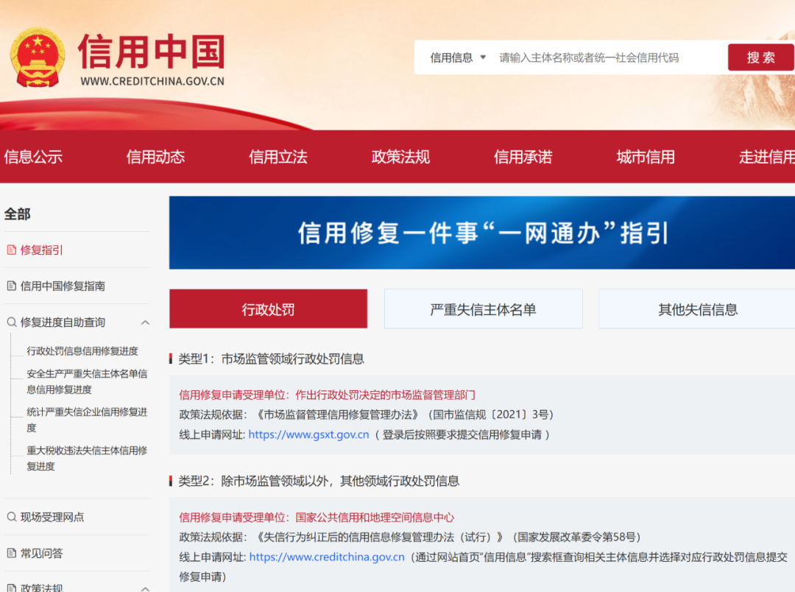The width and height of the screenshot is (795, 592).
Task: Open the gsxt.gov.cn application link
Action: point(308,434)
